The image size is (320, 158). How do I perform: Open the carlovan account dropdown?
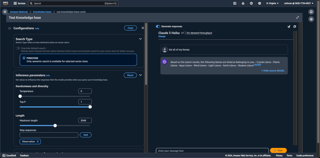[299, 3]
